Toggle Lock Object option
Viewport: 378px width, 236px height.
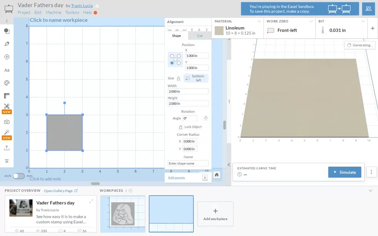[190, 127]
